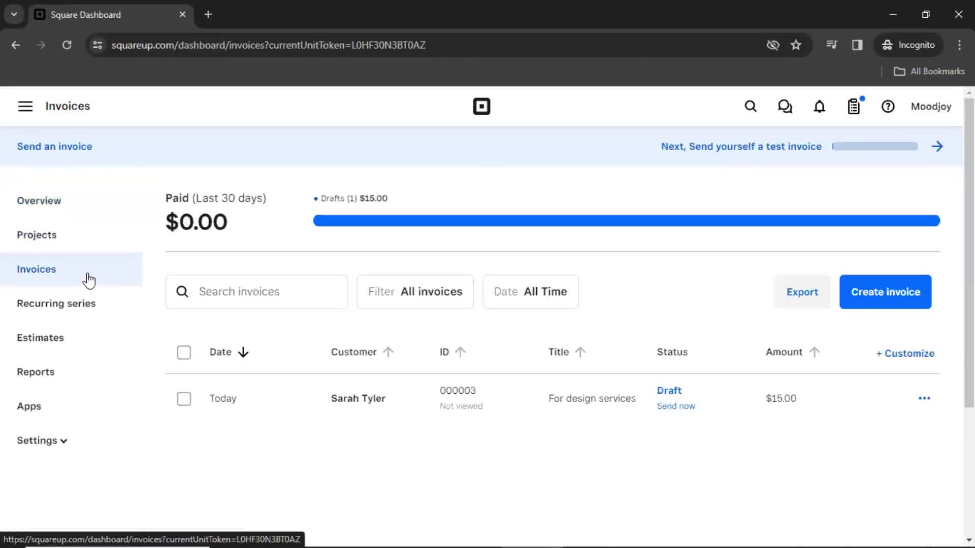The height and width of the screenshot is (548, 975).
Task: Open the search invoices icon
Action: 182,292
